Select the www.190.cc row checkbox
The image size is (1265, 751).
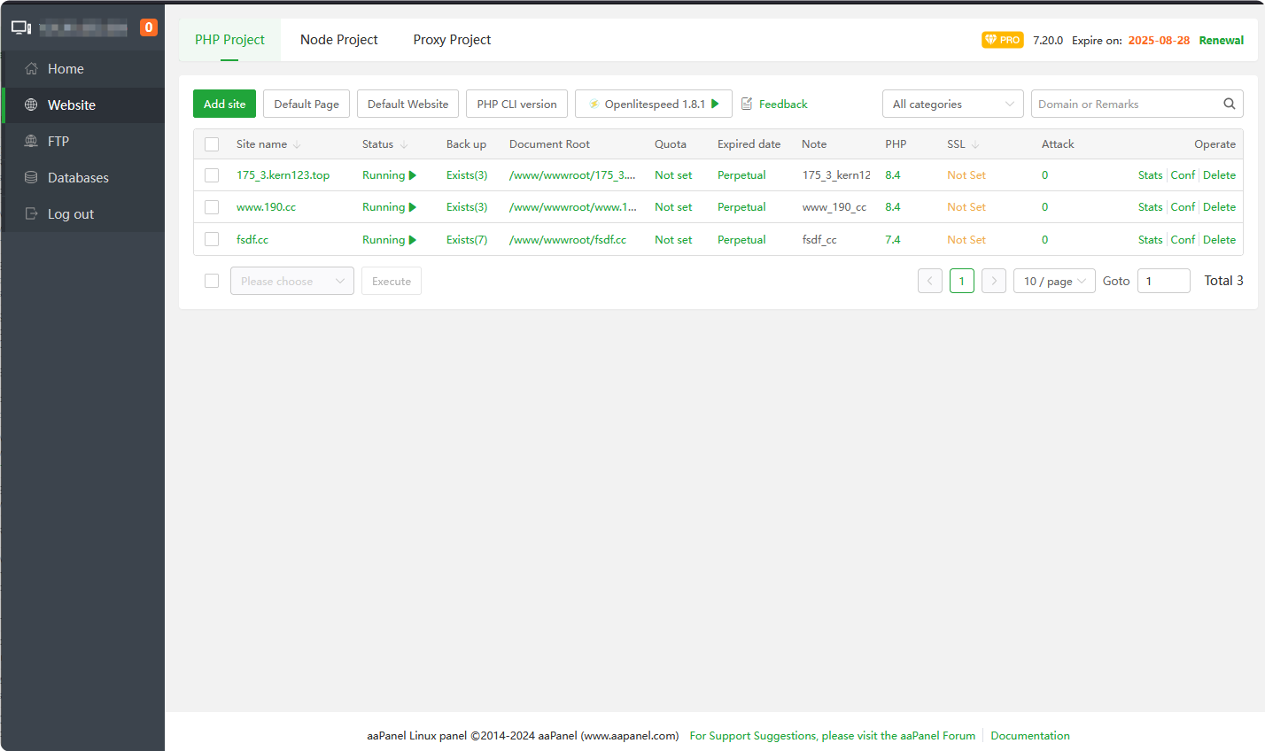[212, 207]
